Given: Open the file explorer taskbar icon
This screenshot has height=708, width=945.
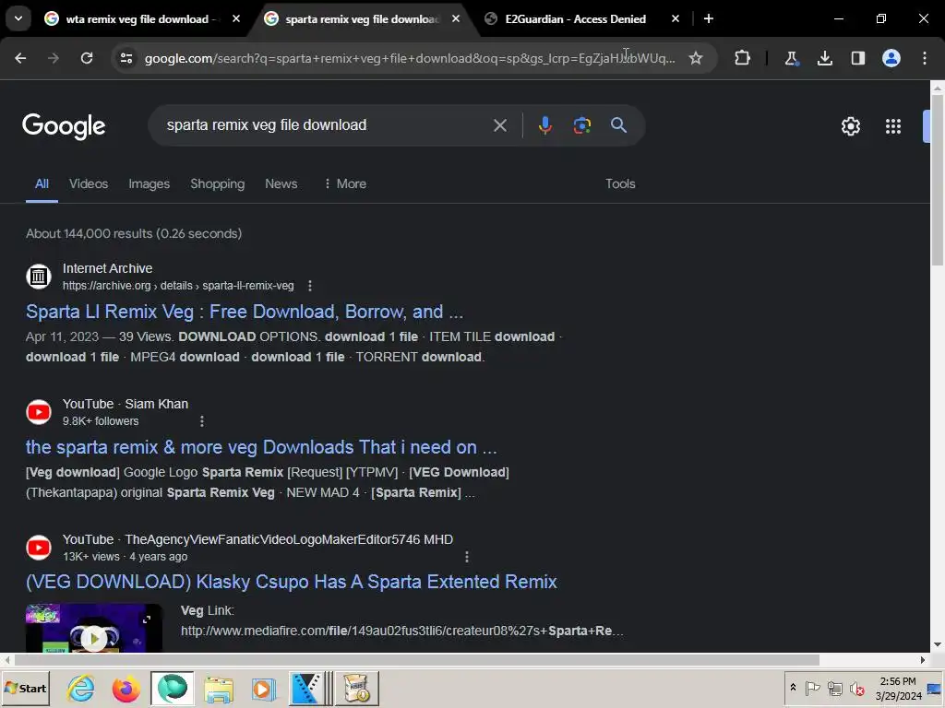Looking at the screenshot, I should [219, 688].
